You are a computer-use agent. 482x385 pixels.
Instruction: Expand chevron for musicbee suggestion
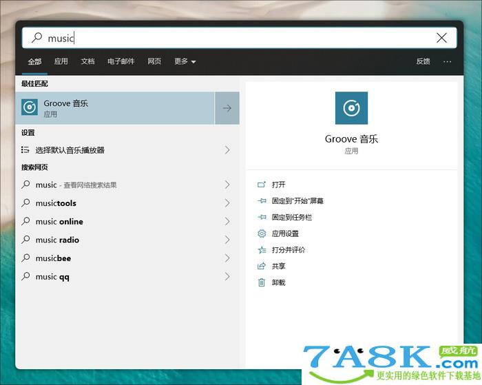coord(227,258)
